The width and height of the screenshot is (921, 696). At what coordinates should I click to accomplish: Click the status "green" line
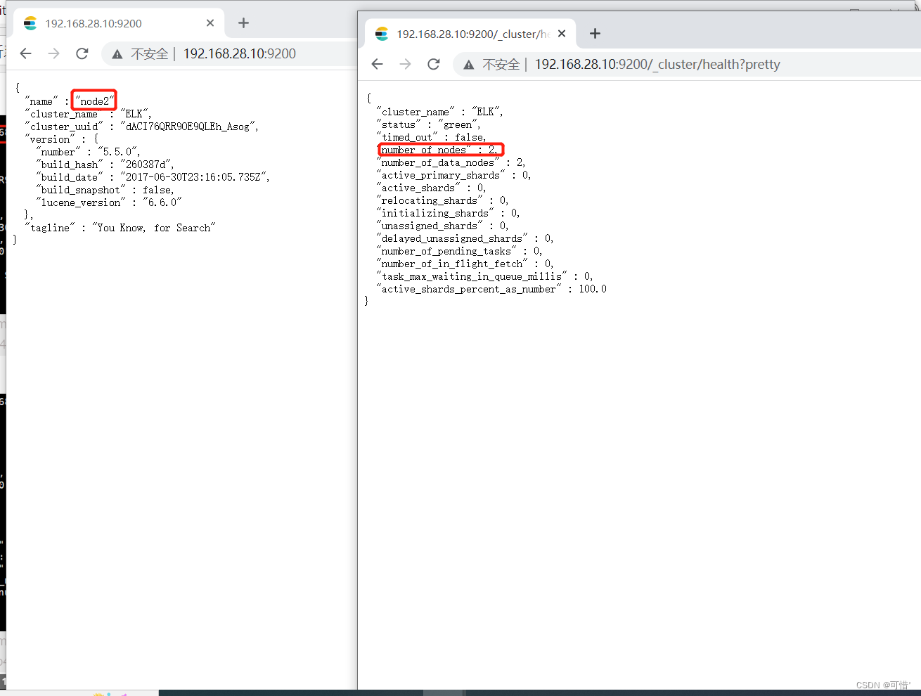click(x=429, y=124)
